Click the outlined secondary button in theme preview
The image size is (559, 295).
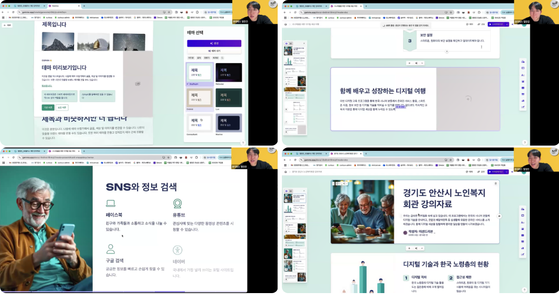[x=62, y=107]
